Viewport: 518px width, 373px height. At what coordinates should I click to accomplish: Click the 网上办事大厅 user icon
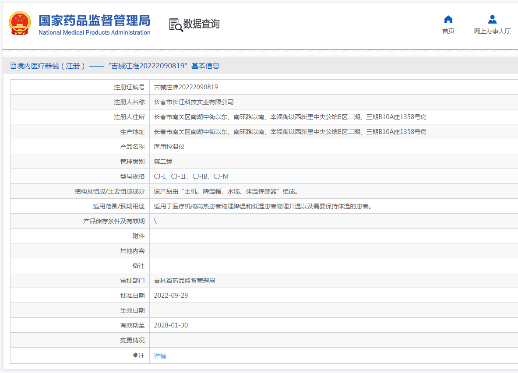492,19
